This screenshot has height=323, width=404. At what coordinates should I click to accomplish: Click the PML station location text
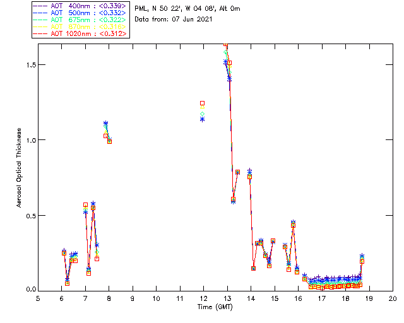coord(187,9)
